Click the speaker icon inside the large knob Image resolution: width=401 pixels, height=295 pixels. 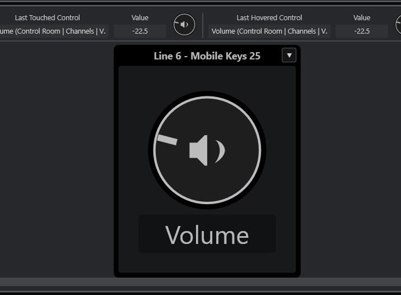(x=207, y=150)
